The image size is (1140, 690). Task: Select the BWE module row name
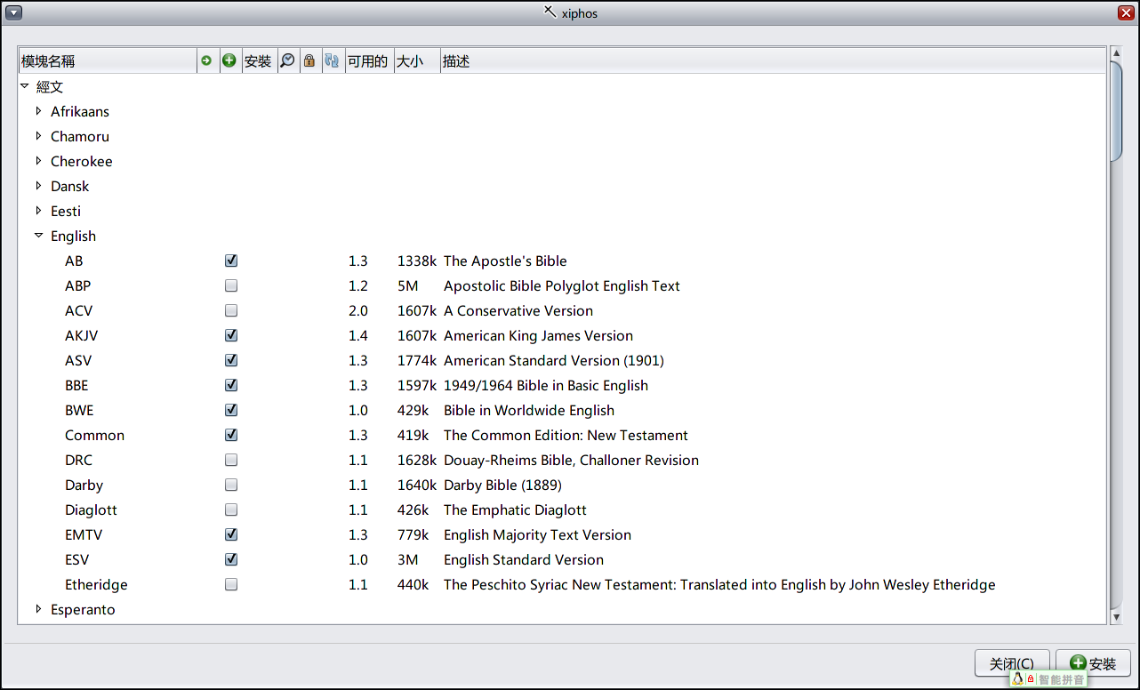tap(79, 410)
